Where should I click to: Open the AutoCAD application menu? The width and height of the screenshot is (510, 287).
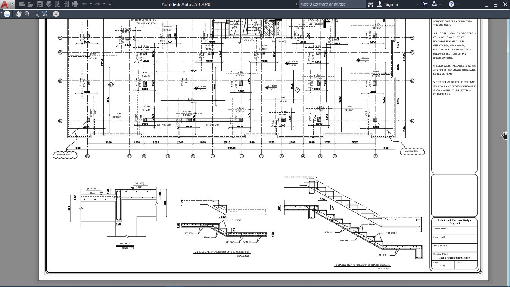click(7, 4)
